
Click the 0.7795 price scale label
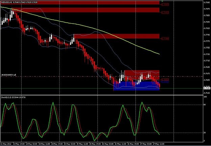[207, 35]
